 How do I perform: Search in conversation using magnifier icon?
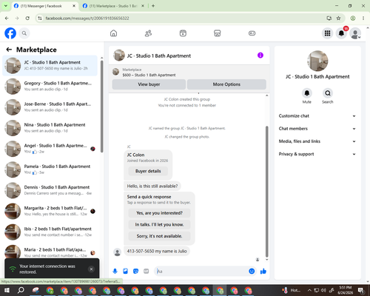click(328, 93)
